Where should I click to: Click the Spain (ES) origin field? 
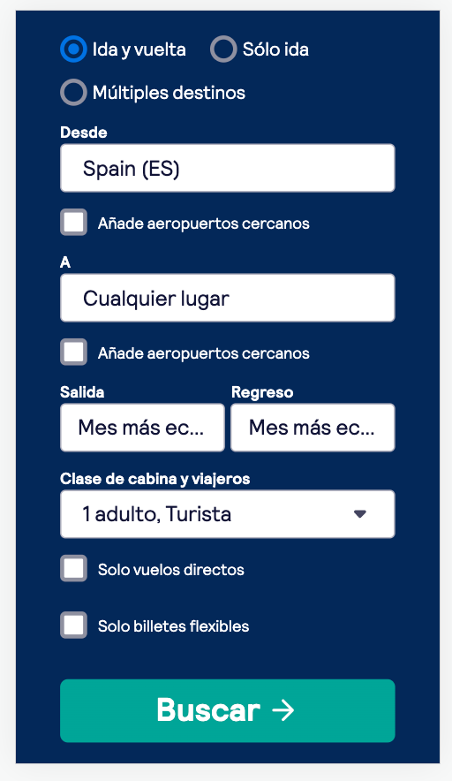(228, 168)
